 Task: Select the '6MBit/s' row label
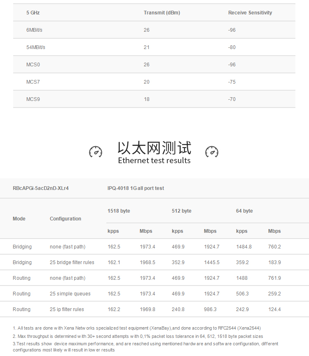tap(34, 30)
